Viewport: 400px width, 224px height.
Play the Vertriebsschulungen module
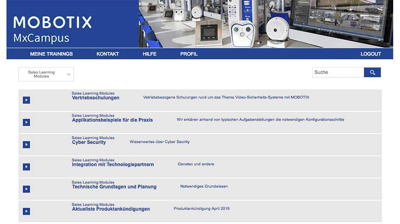pos(26,100)
